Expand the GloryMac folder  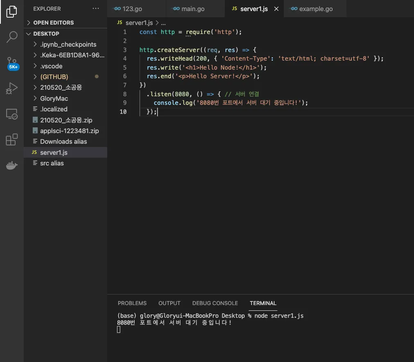[x=54, y=98]
